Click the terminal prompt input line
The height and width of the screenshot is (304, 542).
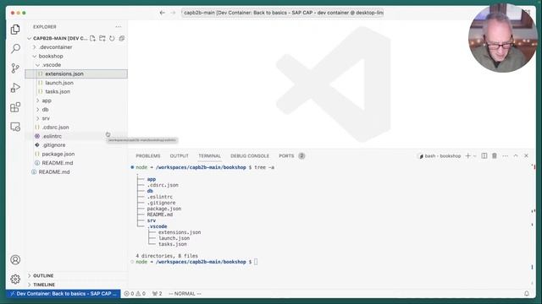pyautogui.click(x=256, y=262)
